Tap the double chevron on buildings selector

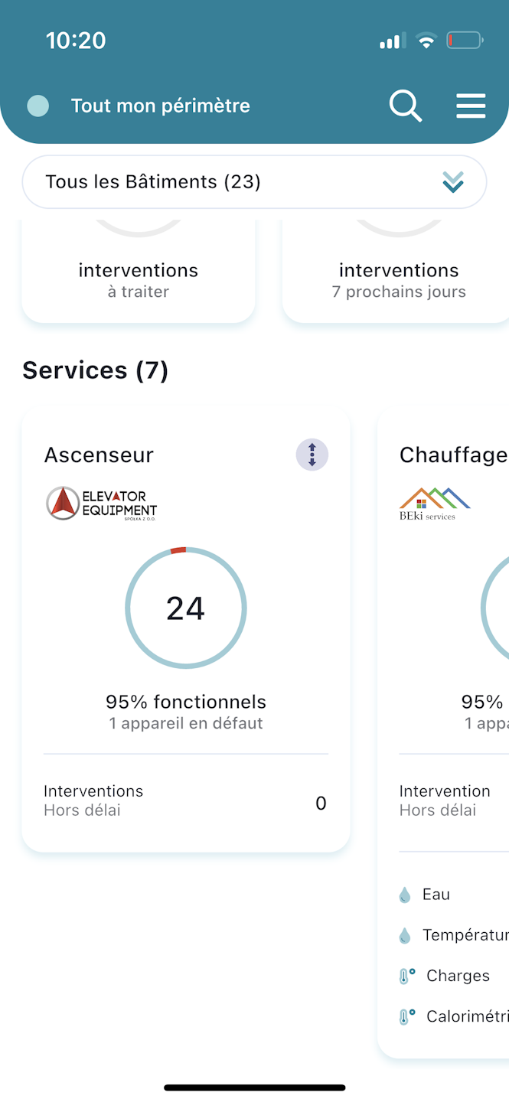[x=453, y=182]
